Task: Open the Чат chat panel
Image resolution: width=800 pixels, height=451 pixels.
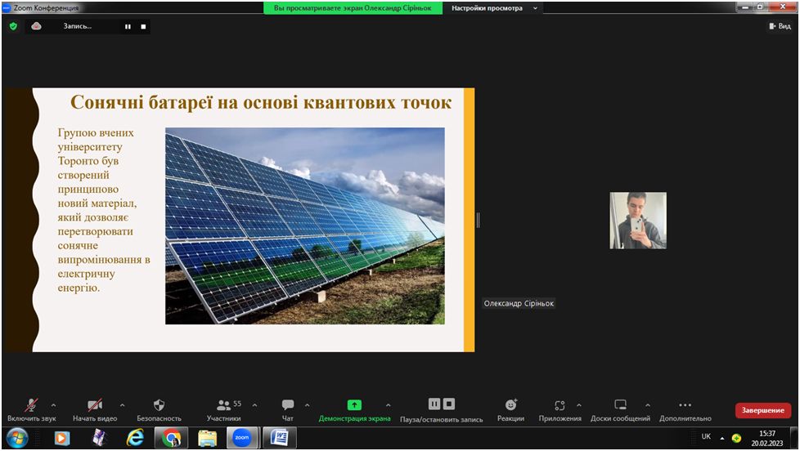Action: click(x=288, y=410)
